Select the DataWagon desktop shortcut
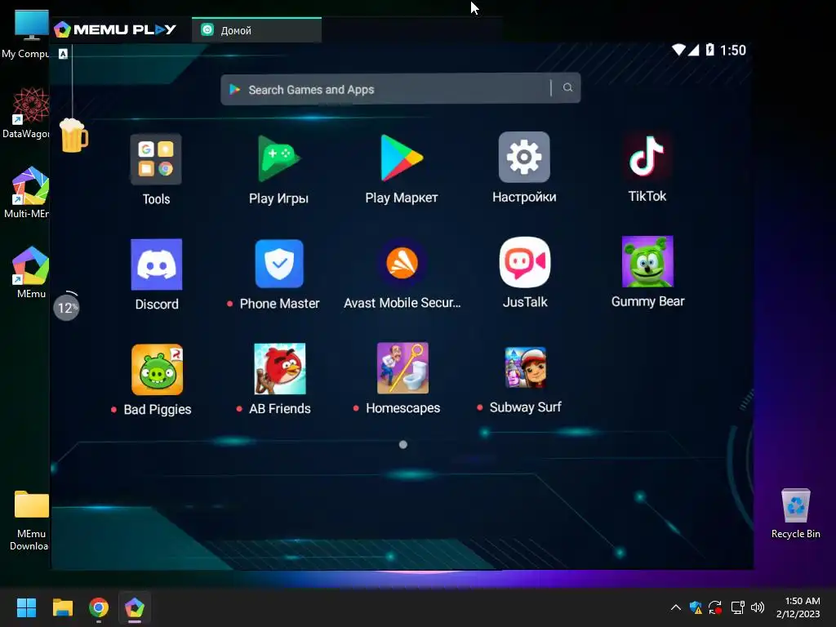The height and width of the screenshot is (627, 836). click(x=27, y=113)
